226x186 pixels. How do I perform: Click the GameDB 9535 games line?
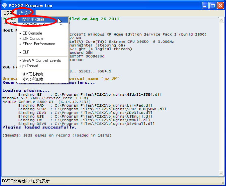pos(57,136)
